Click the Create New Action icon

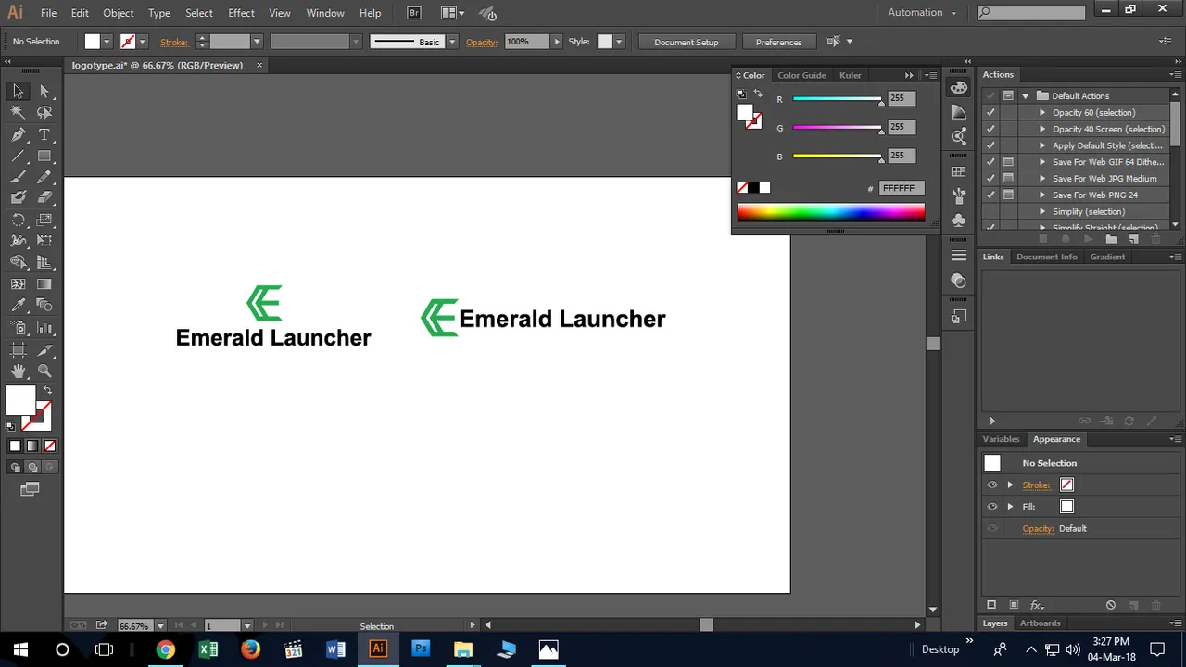[x=1133, y=239]
